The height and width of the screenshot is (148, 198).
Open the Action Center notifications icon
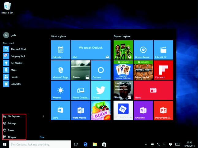(171, 144)
